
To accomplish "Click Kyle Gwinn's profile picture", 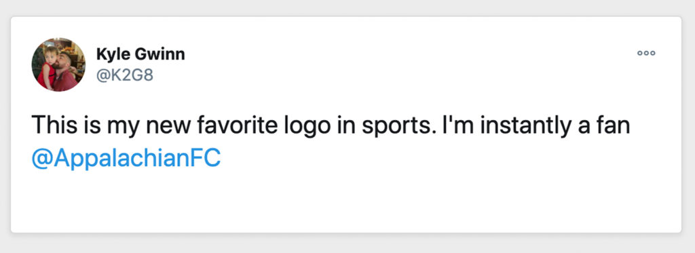I will point(58,64).
